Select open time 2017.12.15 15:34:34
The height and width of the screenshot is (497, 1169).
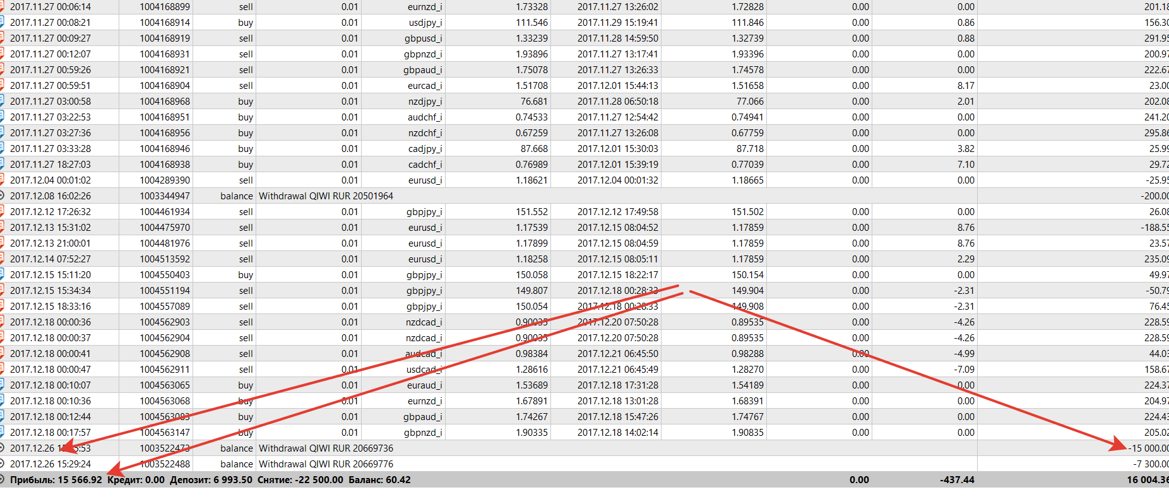coord(50,290)
